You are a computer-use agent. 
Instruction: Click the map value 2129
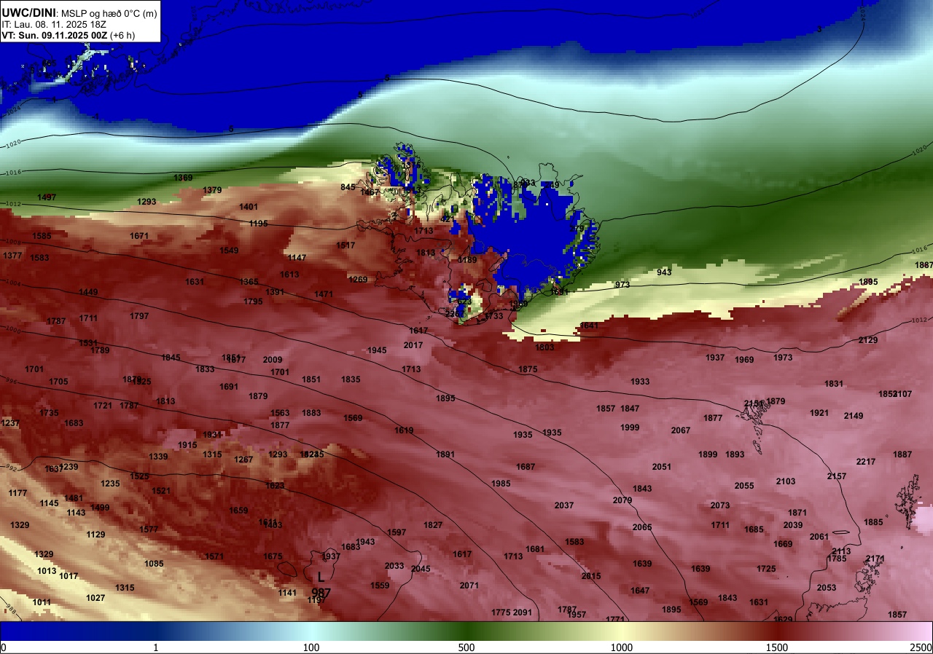868,340
